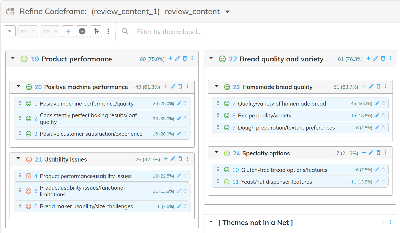The width and height of the screenshot is (400, 233).
Task: Toggle sentiment face for Usability issues
Action: click(29, 159)
